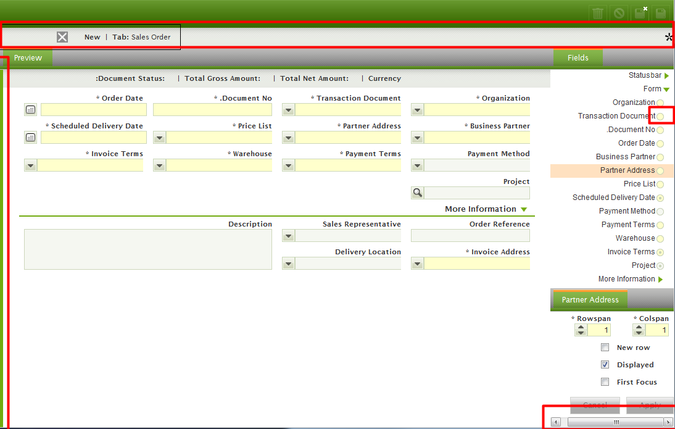The height and width of the screenshot is (429, 675).
Task: Click the save floppy disk toolbar icon
Action: pos(661,13)
